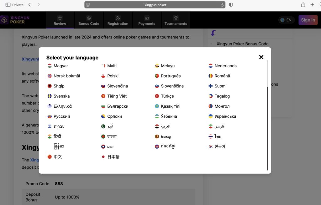Click the Xingyun Poker logo

[15, 20]
